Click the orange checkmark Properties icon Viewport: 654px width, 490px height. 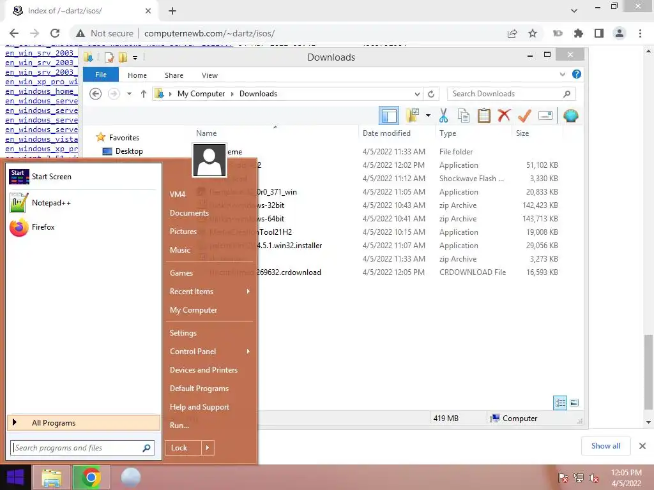click(524, 115)
